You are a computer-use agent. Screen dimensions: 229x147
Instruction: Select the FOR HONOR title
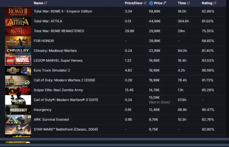pos(44,41)
